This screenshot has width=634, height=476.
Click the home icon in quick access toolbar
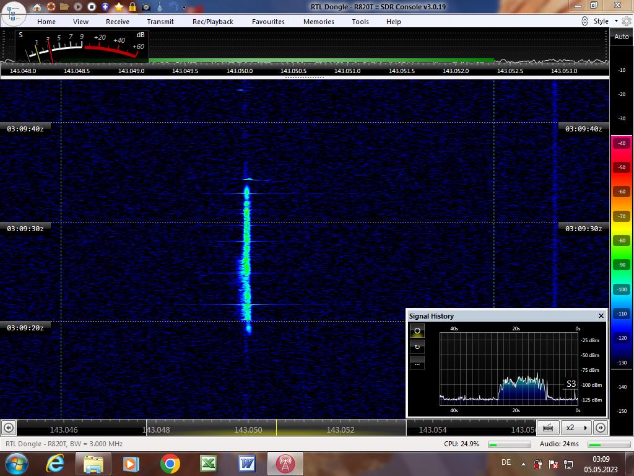tap(37, 7)
